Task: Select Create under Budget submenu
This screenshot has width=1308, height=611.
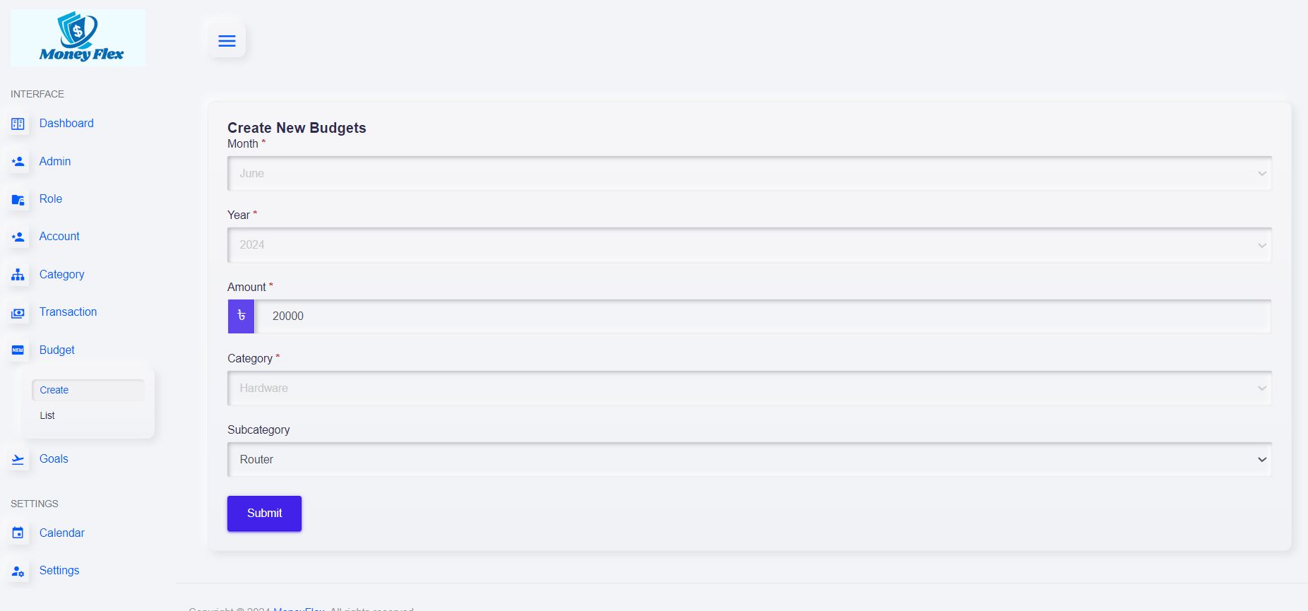Action: point(54,390)
